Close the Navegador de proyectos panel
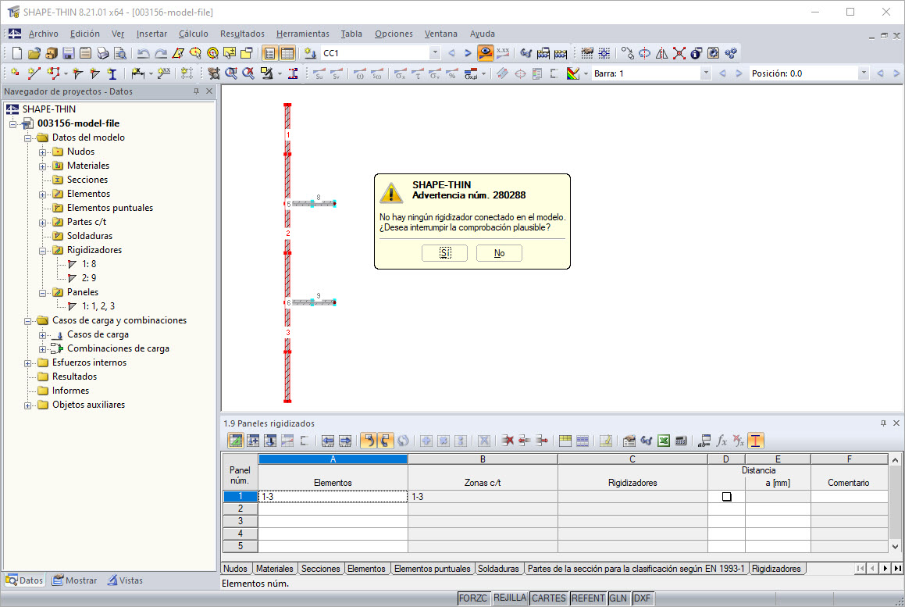Screen dimensions: 905x607 [x=209, y=91]
